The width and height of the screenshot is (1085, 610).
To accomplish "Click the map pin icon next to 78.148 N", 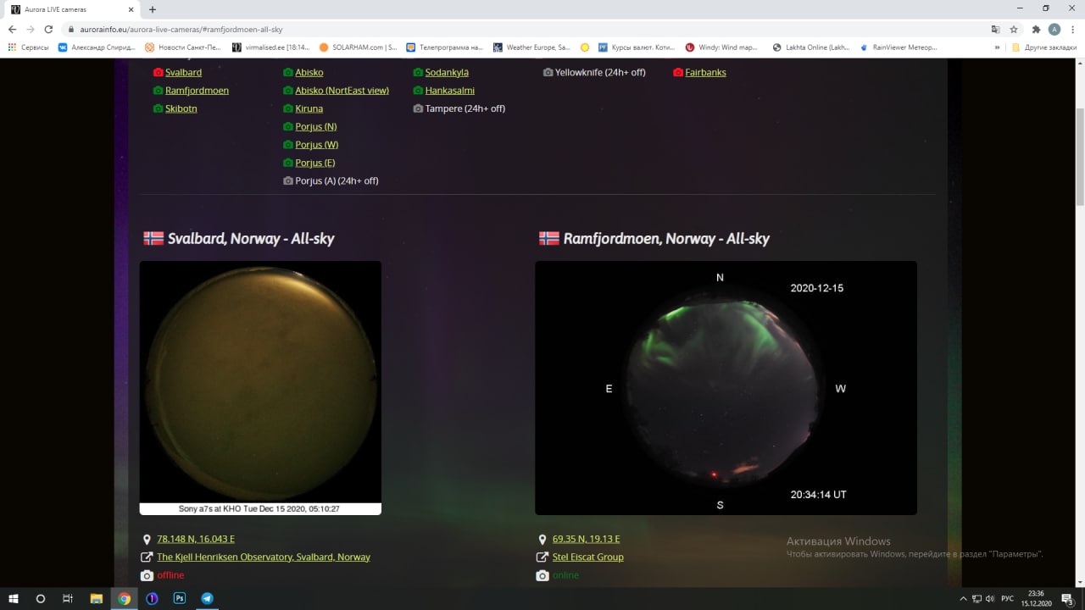I will click(x=147, y=540).
